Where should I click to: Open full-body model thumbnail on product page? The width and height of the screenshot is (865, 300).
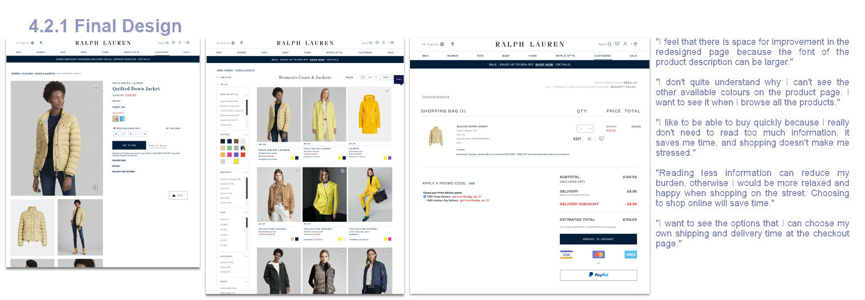(80, 227)
